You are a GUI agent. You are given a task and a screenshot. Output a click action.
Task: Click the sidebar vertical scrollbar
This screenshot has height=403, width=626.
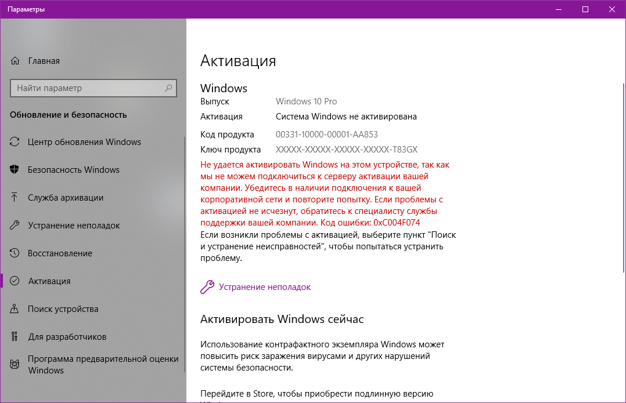(185, 255)
